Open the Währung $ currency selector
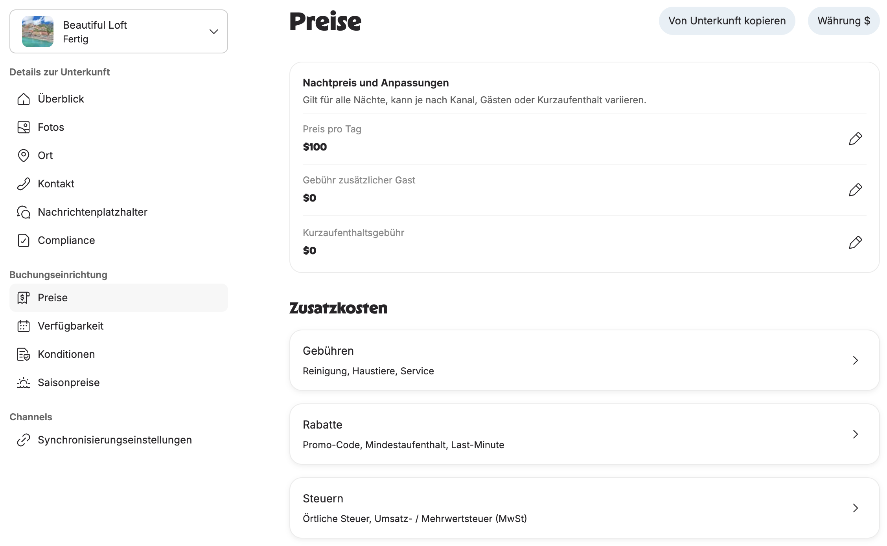The image size is (887, 546). pyautogui.click(x=844, y=21)
